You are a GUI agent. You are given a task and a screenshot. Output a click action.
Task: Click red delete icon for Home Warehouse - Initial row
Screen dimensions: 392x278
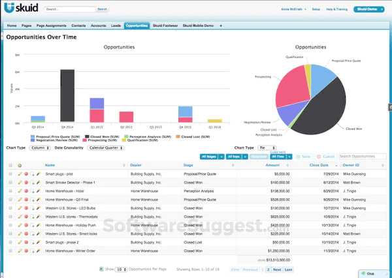click(26, 191)
